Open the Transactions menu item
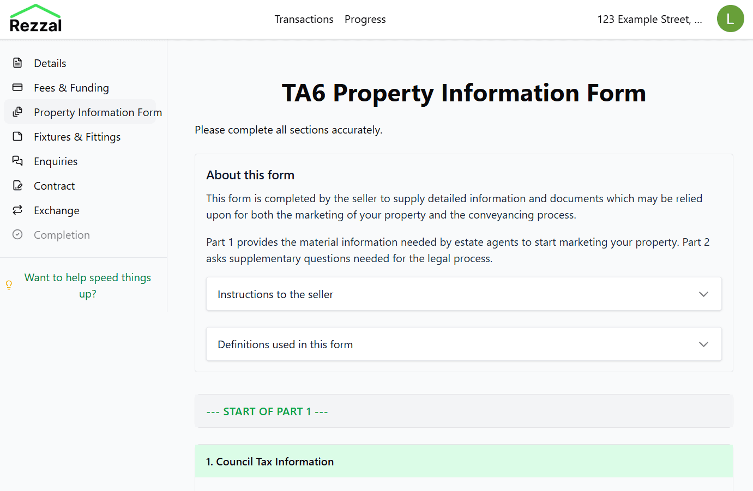The width and height of the screenshot is (753, 491). 304,20
